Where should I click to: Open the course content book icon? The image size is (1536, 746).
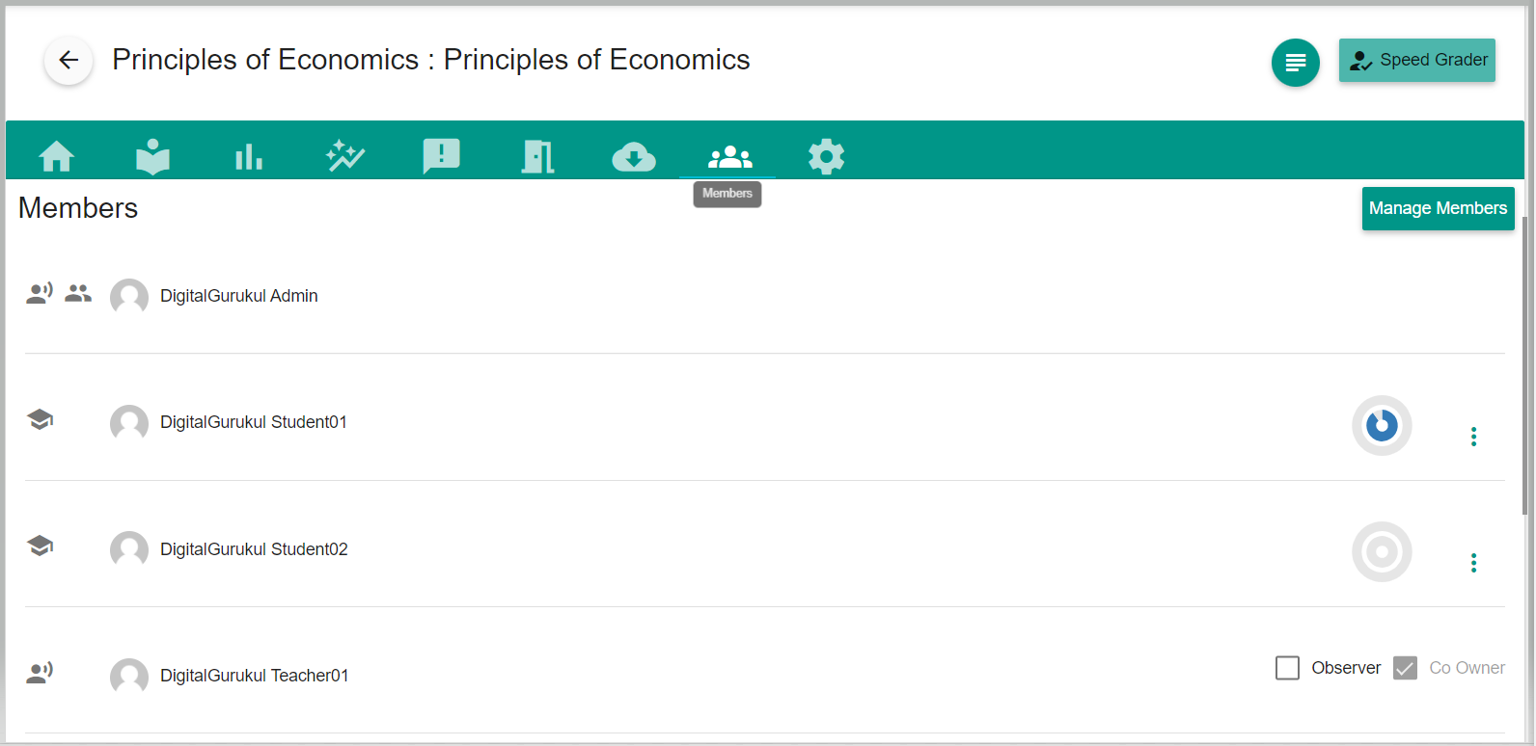pos(152,156)
